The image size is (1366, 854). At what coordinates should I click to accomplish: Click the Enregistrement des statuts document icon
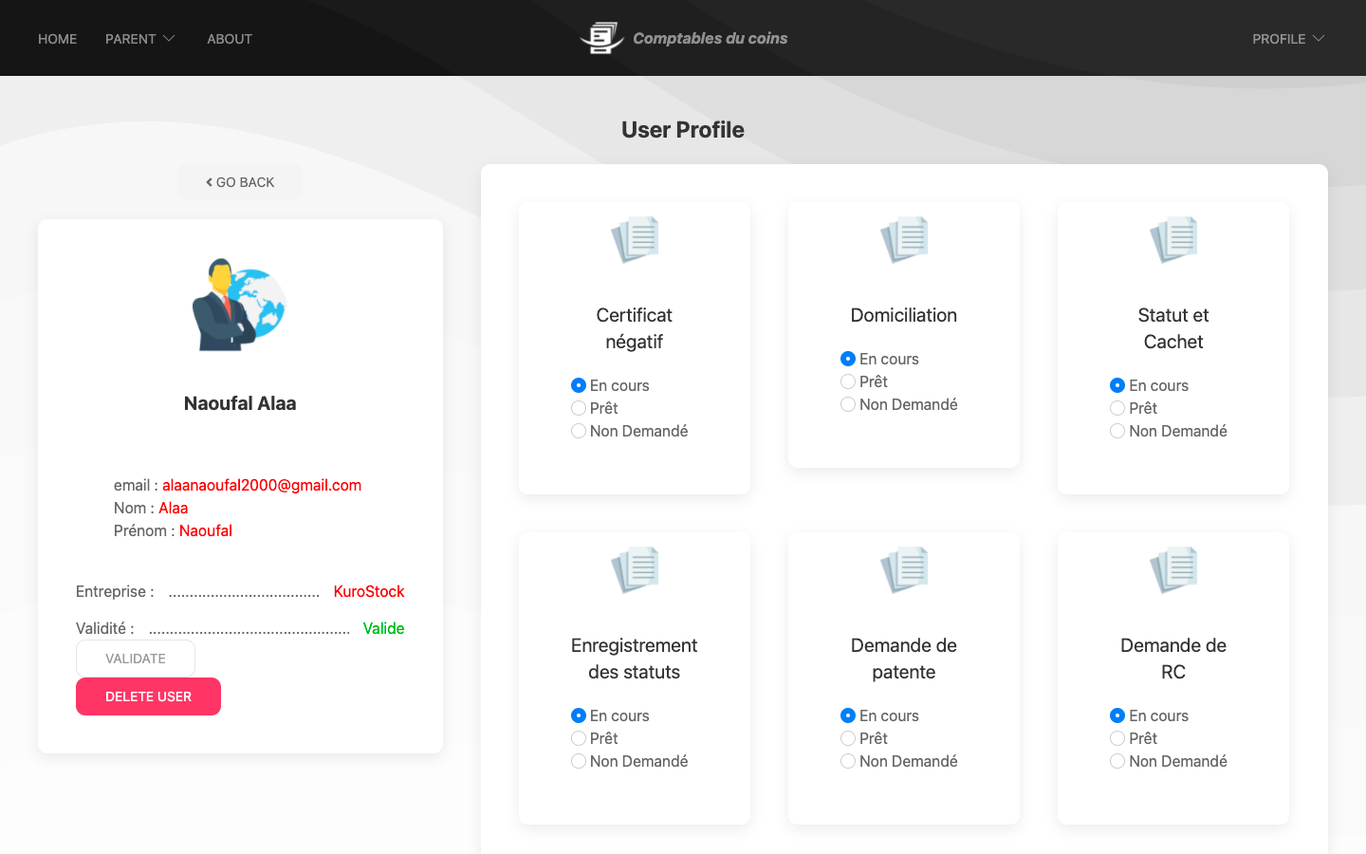[x=635, y=569]
